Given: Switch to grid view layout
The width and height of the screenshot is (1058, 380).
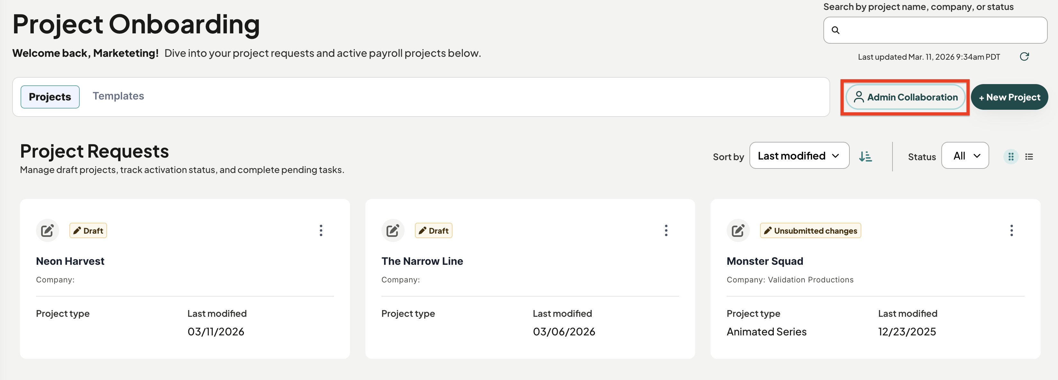Looking at the screenshot, I should click(1011, 157).
